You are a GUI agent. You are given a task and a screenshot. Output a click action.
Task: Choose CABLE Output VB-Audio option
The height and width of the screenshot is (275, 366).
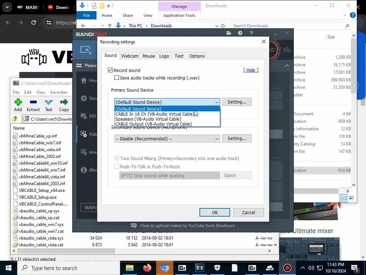coord(167,124)
